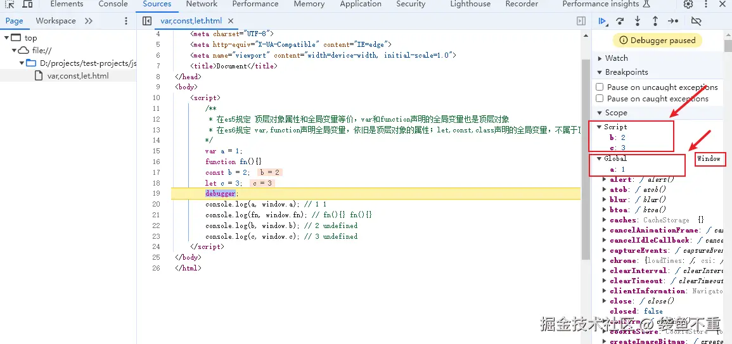Click the Step over next function call icon
This screenshot has height=344, width=732.
pos(620,21)
